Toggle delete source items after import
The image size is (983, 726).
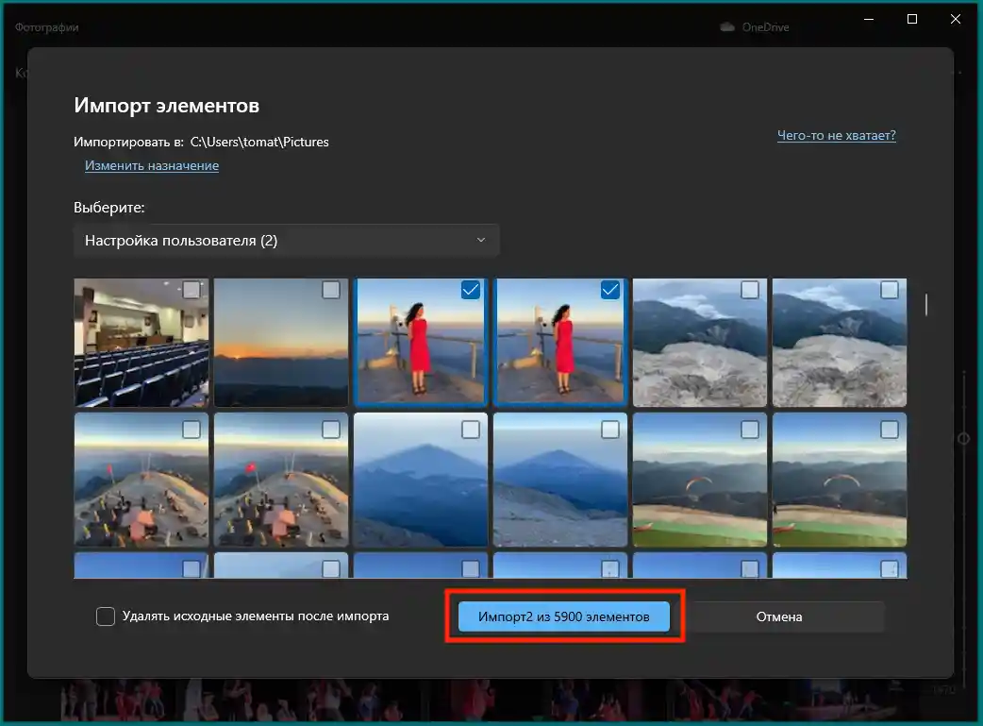click(x=106, y=616)
